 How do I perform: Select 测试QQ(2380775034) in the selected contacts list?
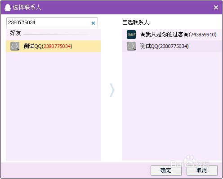[x=172, y=46]
